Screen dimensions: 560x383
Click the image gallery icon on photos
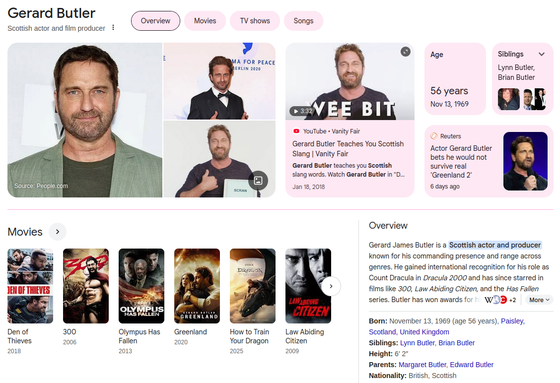pos(258,181)
